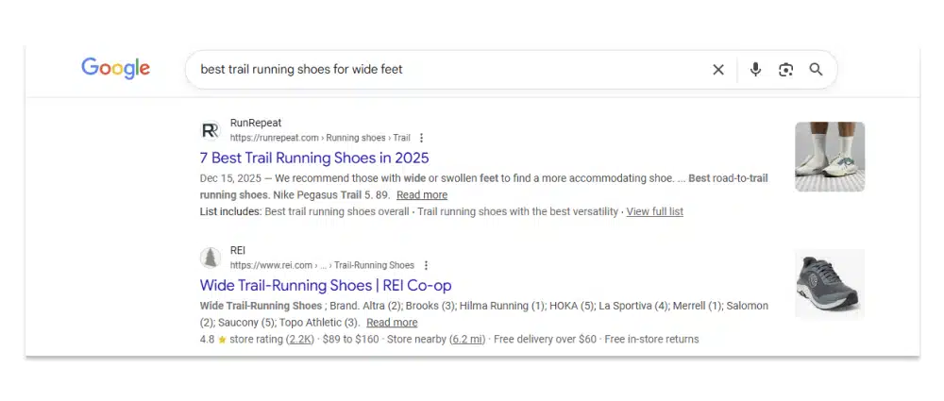Start voice search with microphone icon

[755, 69]
